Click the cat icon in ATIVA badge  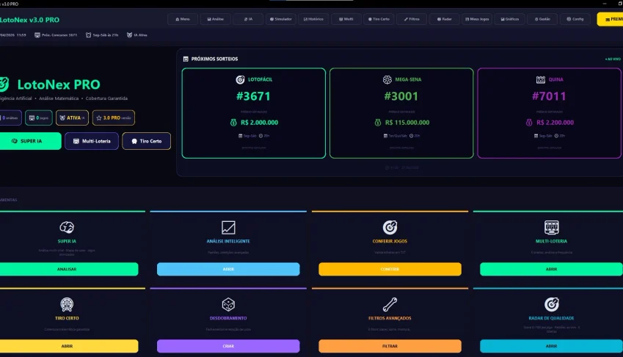pos(62,118)
